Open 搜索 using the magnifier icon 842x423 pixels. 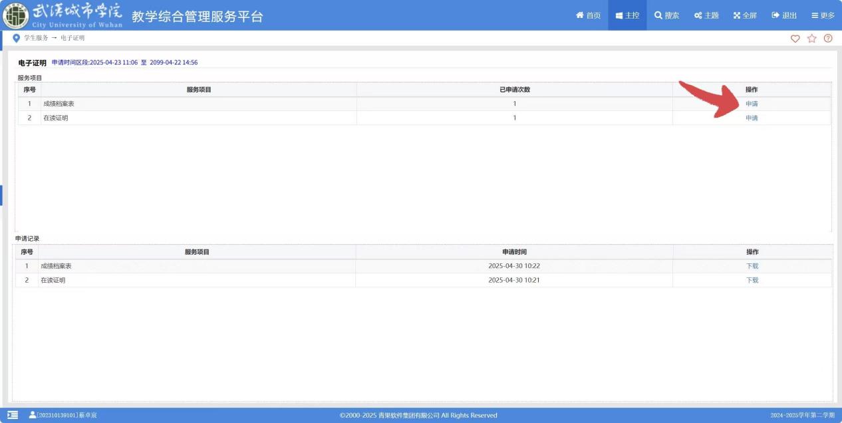pyautogui.click(x=658, y=15)
